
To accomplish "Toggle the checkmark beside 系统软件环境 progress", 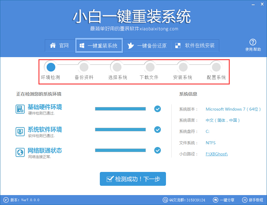I will (158, 130).
